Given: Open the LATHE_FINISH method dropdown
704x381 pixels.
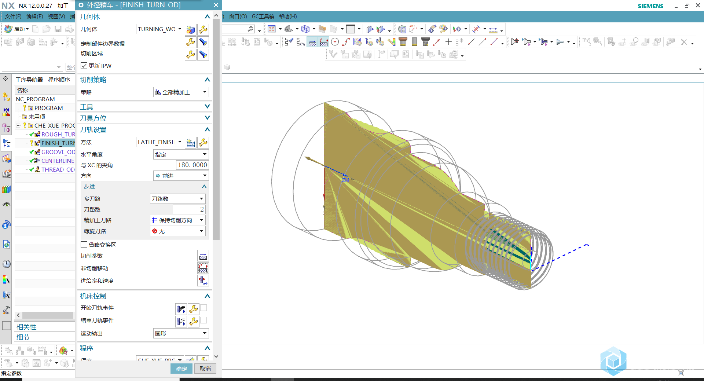Looking at the screenshot, I should point(159,142).
